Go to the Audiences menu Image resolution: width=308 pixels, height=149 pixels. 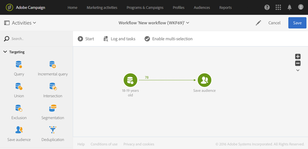(x=202, y=8)
